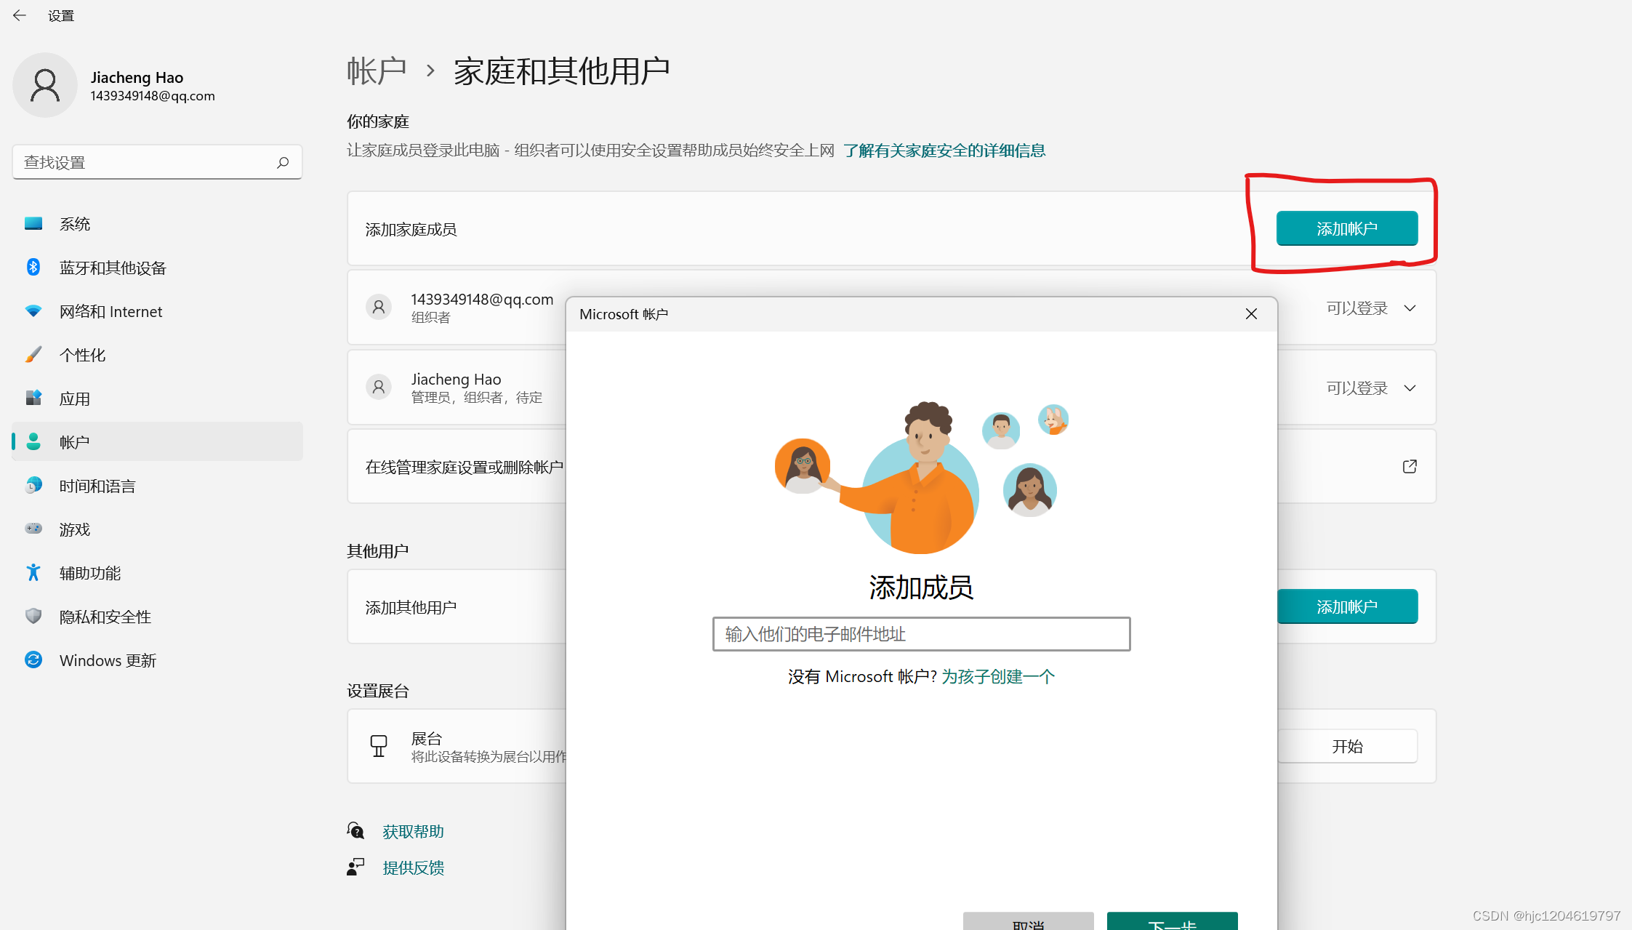Click the email address input field
This screenshot has height=930, width=1632.
pyautogui.click(x=920, y=634)
